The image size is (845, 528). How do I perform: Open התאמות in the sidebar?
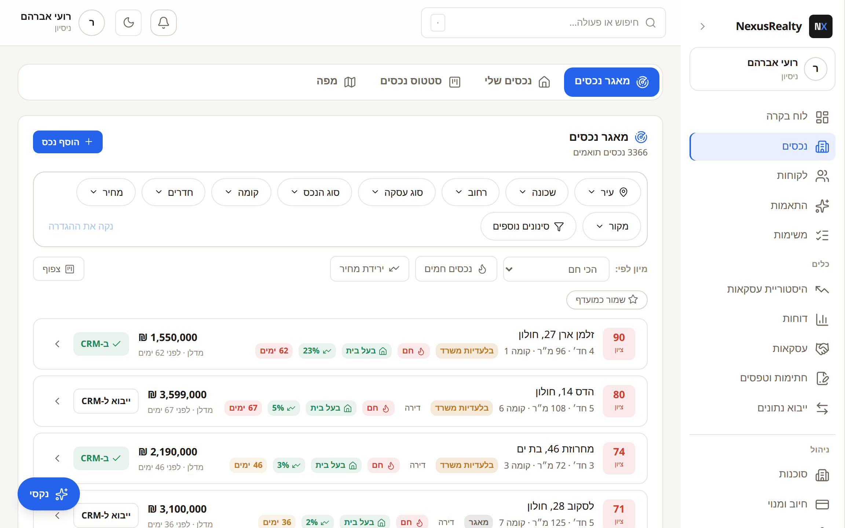click(762, 206)
